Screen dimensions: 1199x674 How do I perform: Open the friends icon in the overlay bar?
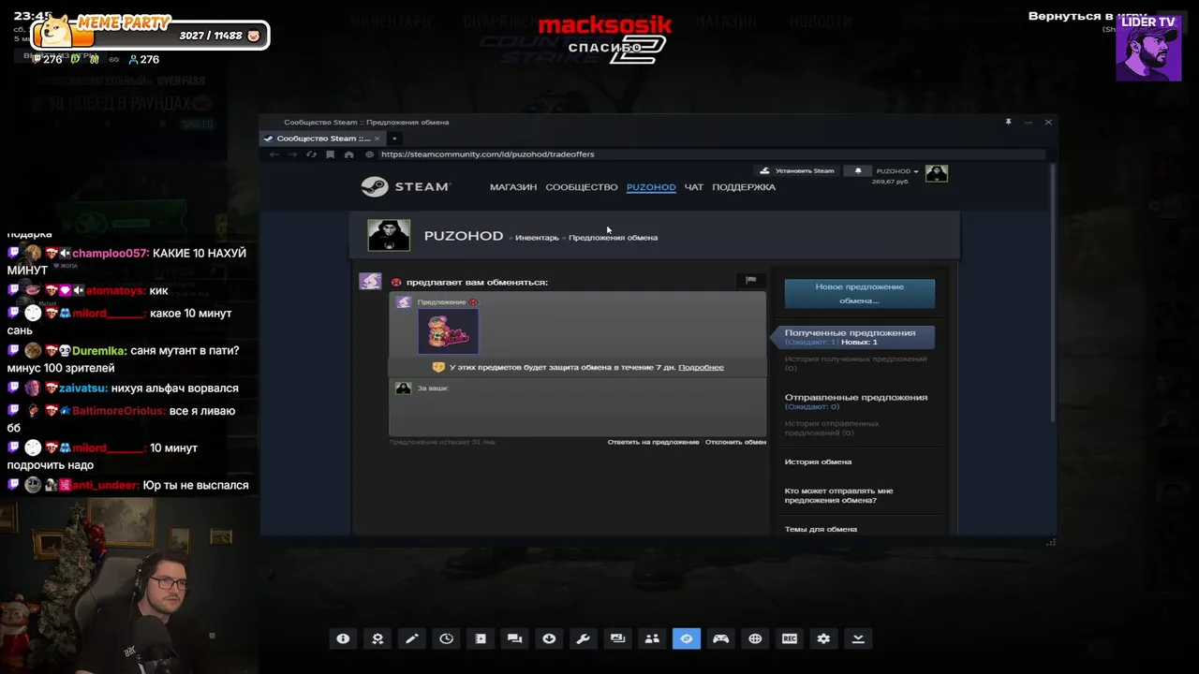tap(652, 638)
